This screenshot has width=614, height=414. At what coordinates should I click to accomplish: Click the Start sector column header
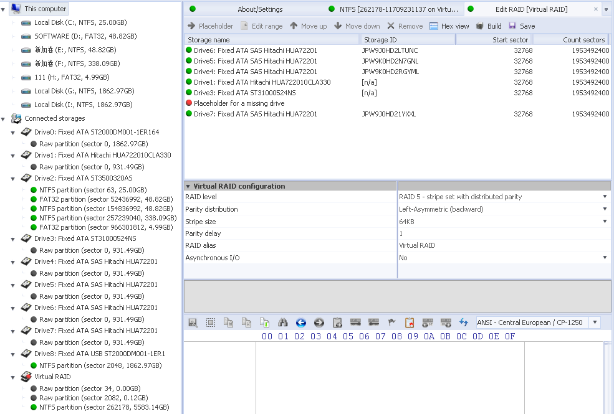[494, 39]
